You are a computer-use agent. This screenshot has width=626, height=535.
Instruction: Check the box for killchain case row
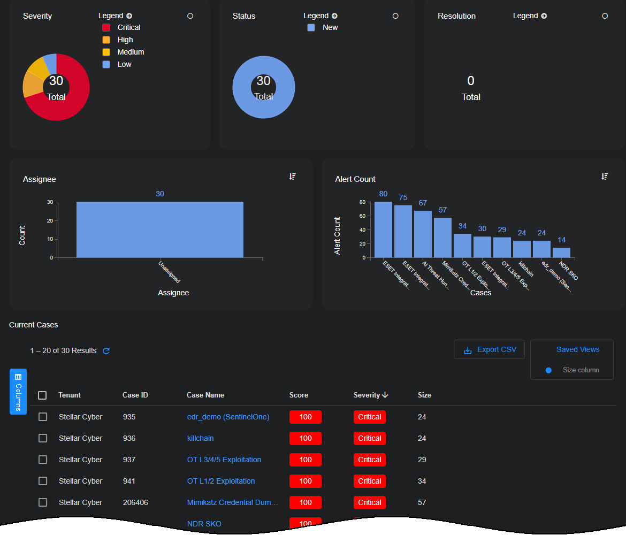click(x=43, y=438)
